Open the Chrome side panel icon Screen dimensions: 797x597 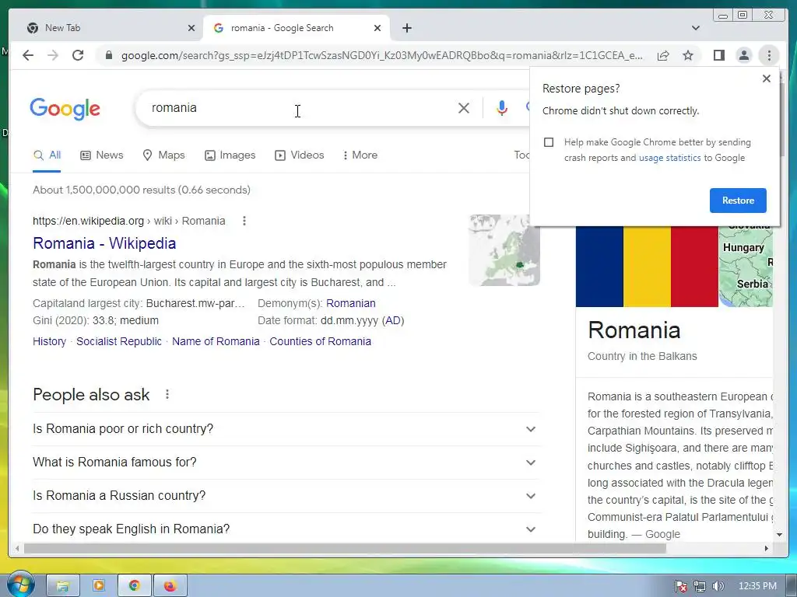click(x=718, y=55)
